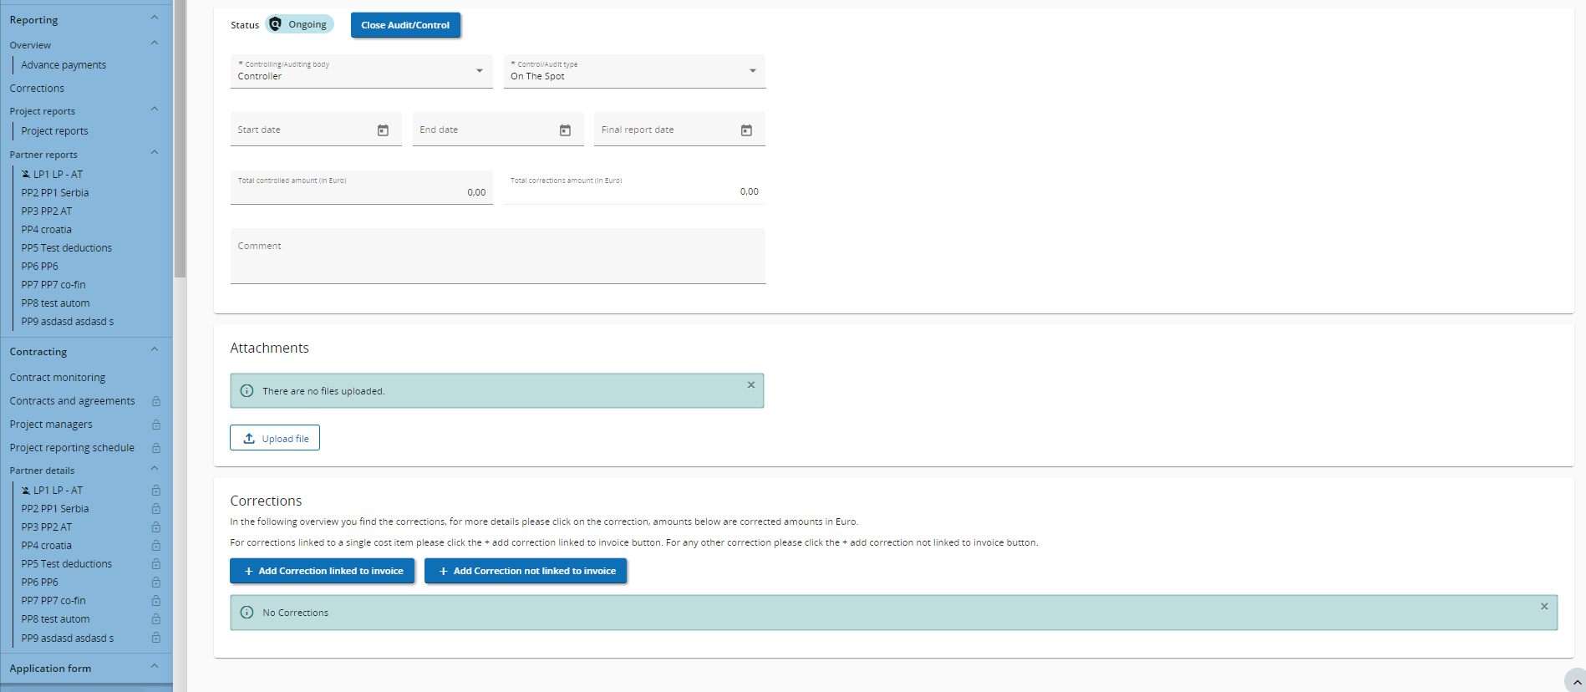The width and height of the screenshot is (1586, 692).
Task: Open Advance payments in the sidebar
Action: click(x=64, y=65)
